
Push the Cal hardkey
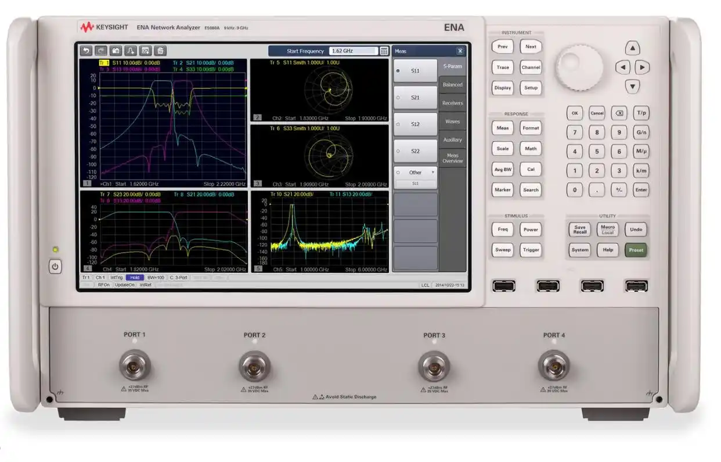click(x=531, y=170)
